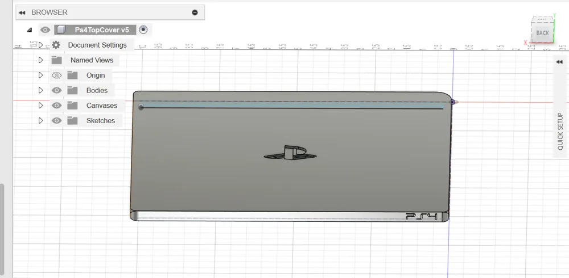This screenshot has height=278, width=569.
Task: Select the Sketches label
Action: click(x=101, y=120)
